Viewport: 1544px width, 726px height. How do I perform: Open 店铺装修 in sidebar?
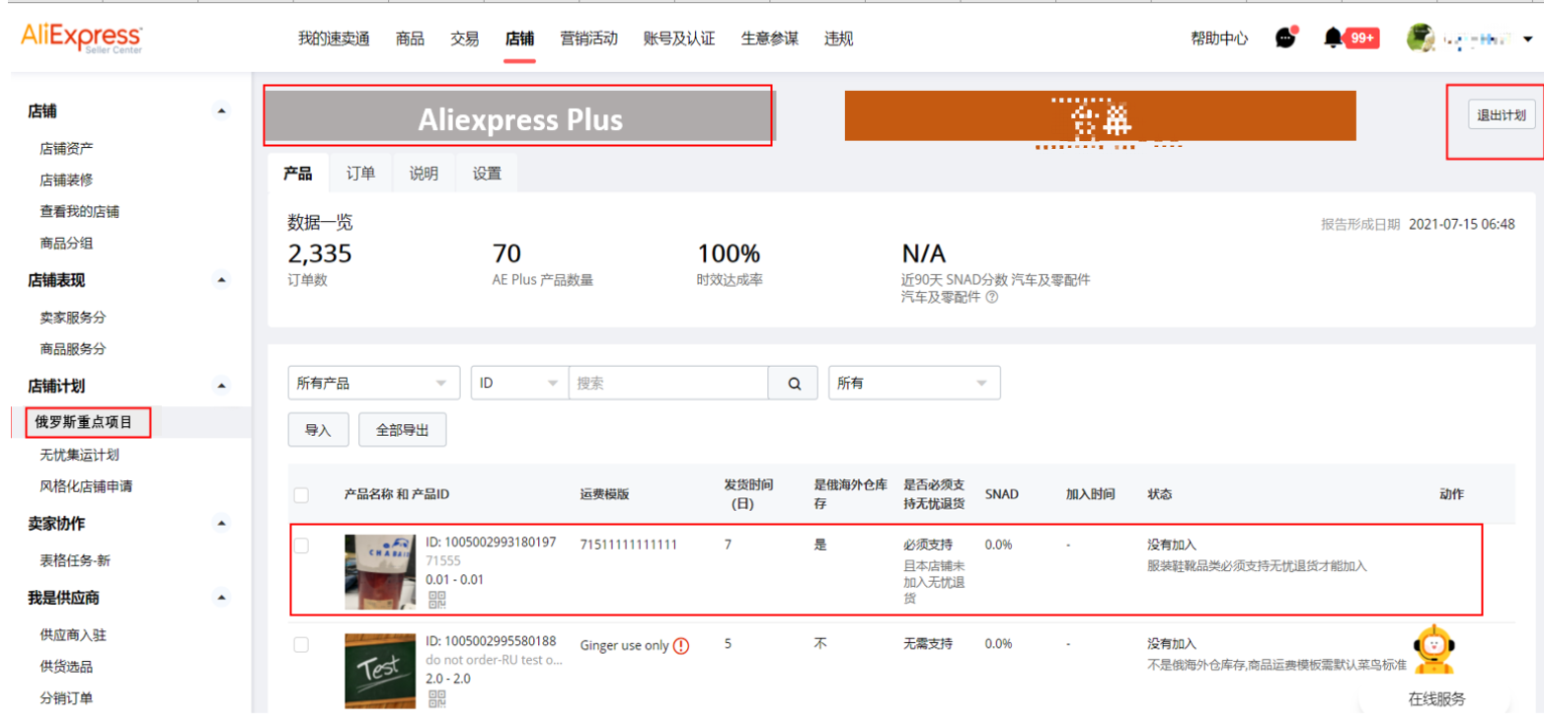tap(66, 180)
